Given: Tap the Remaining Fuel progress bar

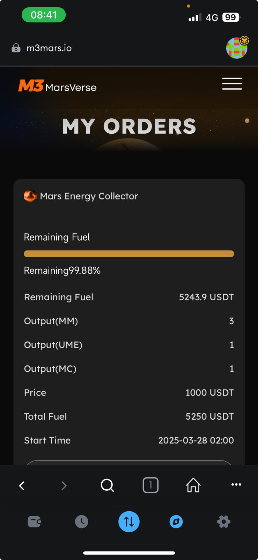Looking at the screenshot, I should tap(129, 254).
